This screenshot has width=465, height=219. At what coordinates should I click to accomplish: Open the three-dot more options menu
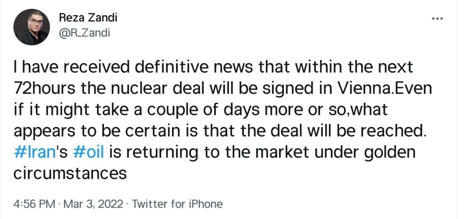point(436,18)
